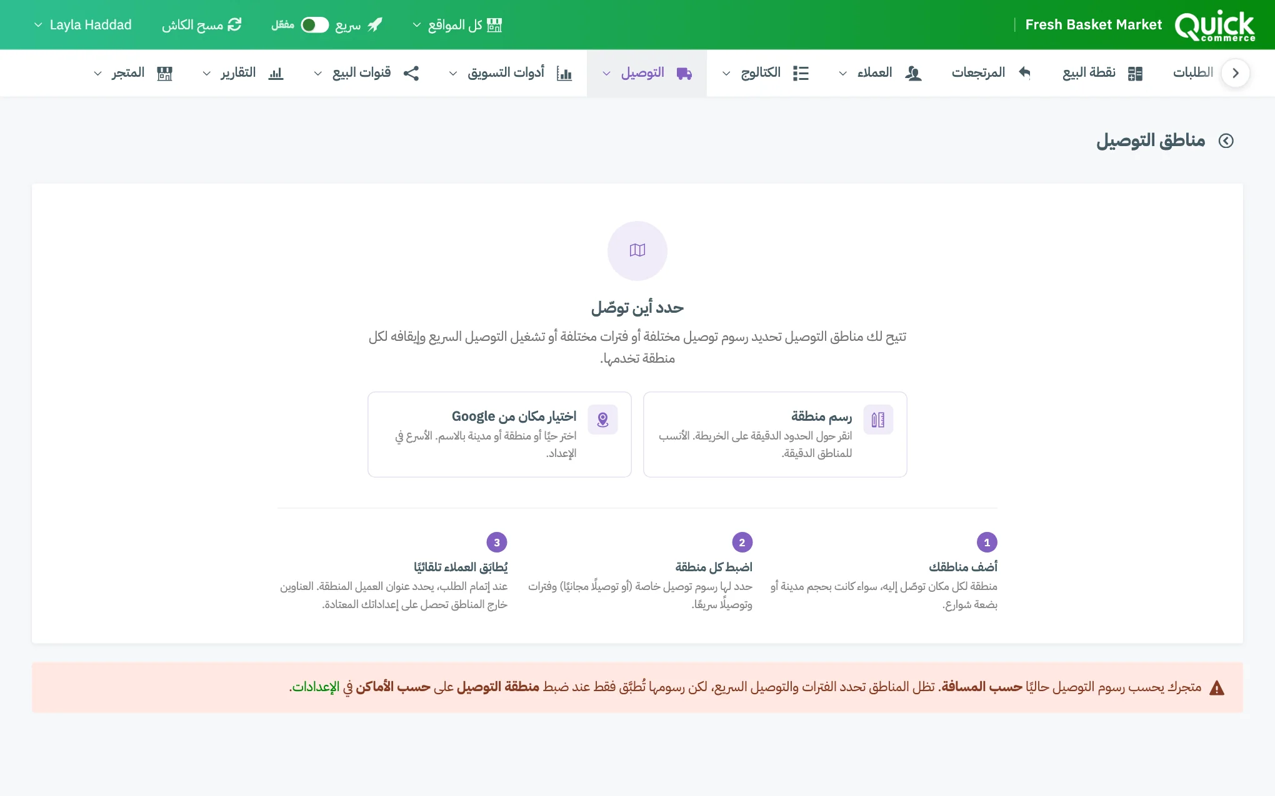The width and height of the screenshot is (1275, 796).
Task: Select the رسم منطقة draw zone card
Action: pos(775,435)
